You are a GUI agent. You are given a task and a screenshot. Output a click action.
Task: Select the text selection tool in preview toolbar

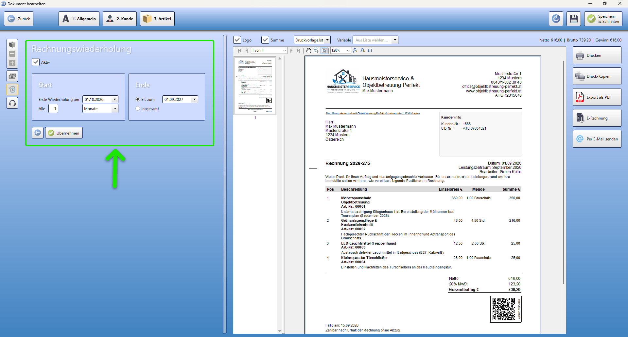(x=316, y=51)
